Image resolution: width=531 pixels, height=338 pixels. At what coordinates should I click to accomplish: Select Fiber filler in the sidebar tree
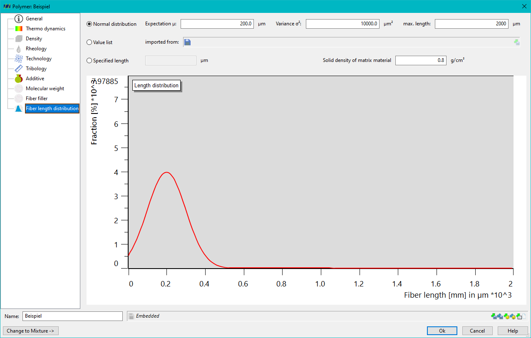[37, 99]
